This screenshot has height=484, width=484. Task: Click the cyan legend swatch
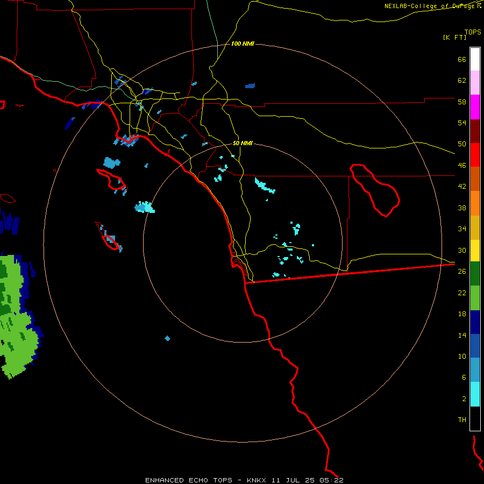click(x=475, y=394)
